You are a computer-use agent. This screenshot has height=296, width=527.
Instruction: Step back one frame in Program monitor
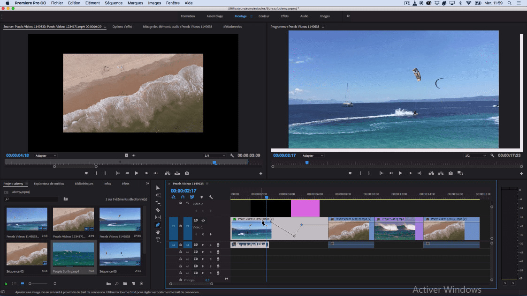[x=390, y=173]
